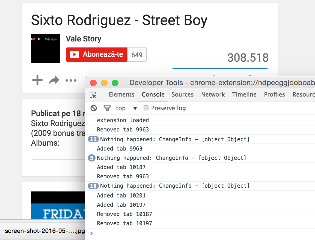Viewport: 315px width, 240px height.
Task: Open the Timeline tab
Action: [244, 94]
